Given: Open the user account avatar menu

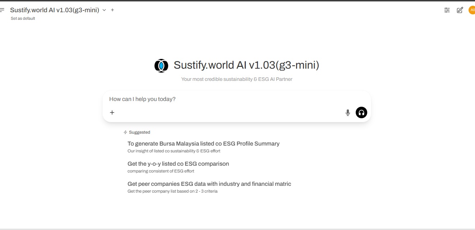Looking at the screenshot, I should [x=472, y=10].
